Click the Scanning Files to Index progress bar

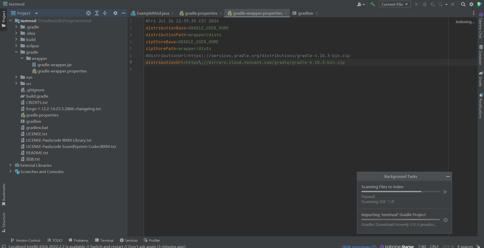(401, 192)
